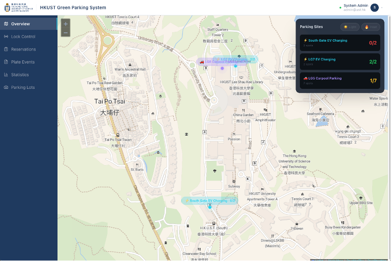
Task: Click the HKUST logo in the header
Action: [19, 7]
